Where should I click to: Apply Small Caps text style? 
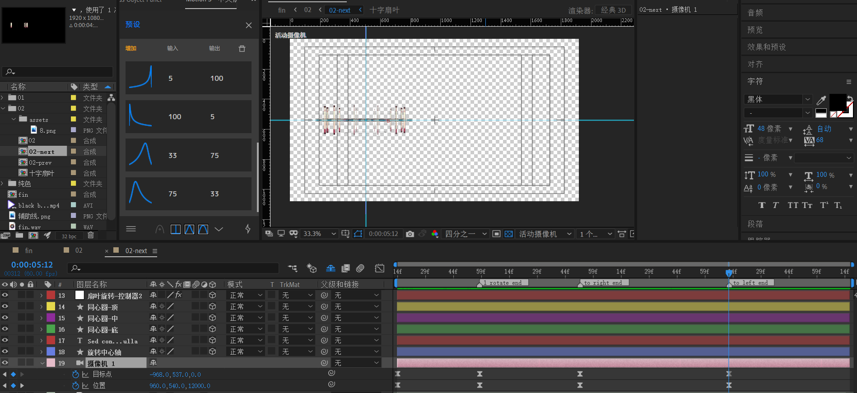[807, 205]
